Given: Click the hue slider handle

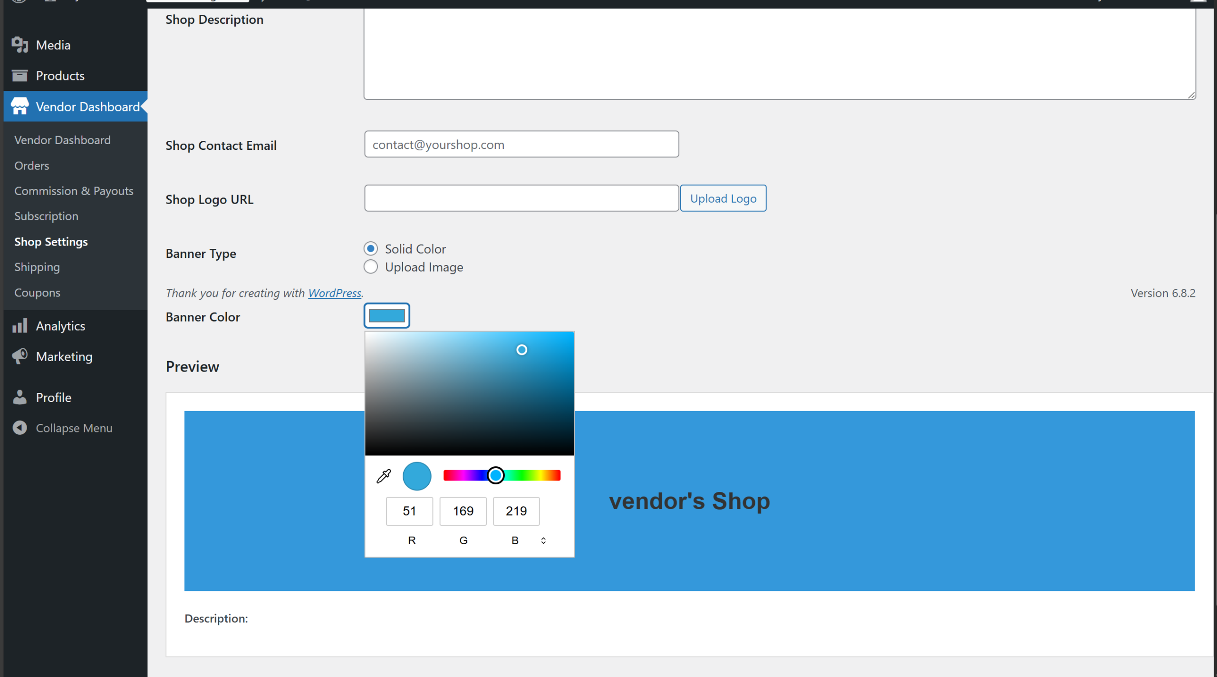Looking at the screenshot, I should (x=496, y=475).
